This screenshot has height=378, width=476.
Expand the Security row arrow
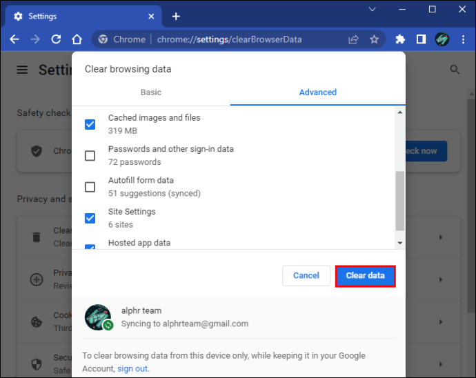[441, 364]
